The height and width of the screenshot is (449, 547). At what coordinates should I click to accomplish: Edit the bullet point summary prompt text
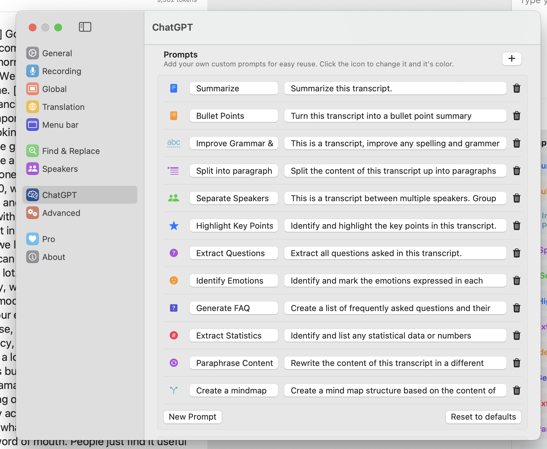click(x=395, y=116)
